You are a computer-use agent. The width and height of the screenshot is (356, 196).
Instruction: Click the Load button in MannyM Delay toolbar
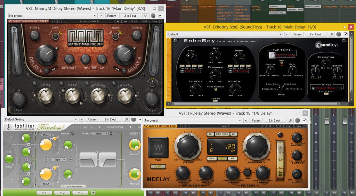pos(144,21)
